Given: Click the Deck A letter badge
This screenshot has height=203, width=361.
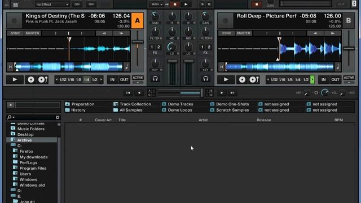Looking at the screenshot, I should point(138,20).
